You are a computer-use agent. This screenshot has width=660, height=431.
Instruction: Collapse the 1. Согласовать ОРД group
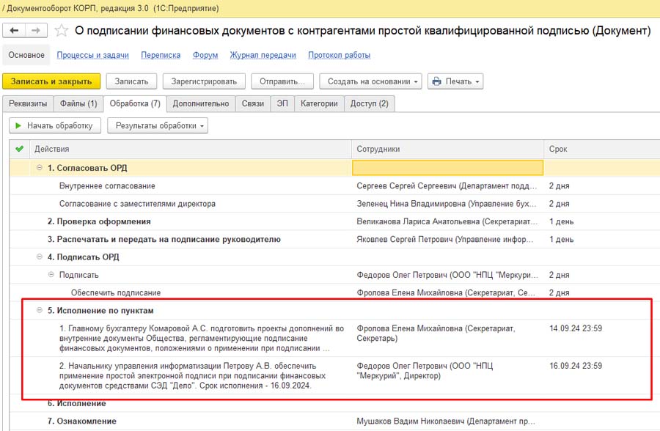[40, 168]
